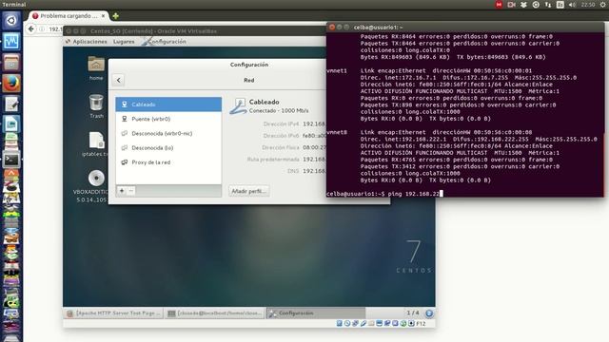The width and height of the screenshot is (609, 342).
Task: Click VirtualBox display status icon
Action: coord(380,323)
